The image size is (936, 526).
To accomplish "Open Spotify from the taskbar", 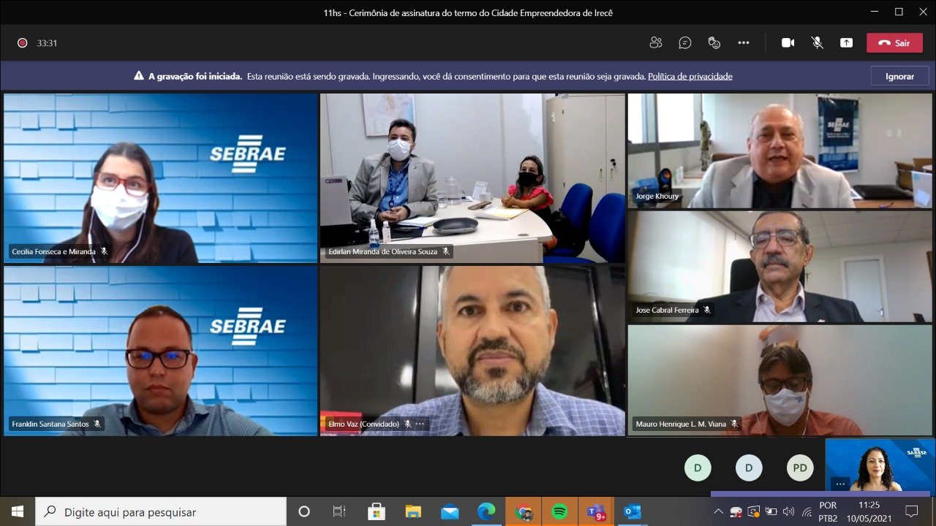I will pyautogui.click(x=559, y=511).
